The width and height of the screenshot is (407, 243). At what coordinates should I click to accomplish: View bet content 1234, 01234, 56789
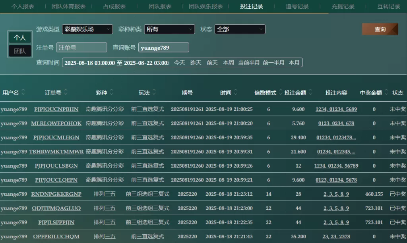(x=336, y=166)
